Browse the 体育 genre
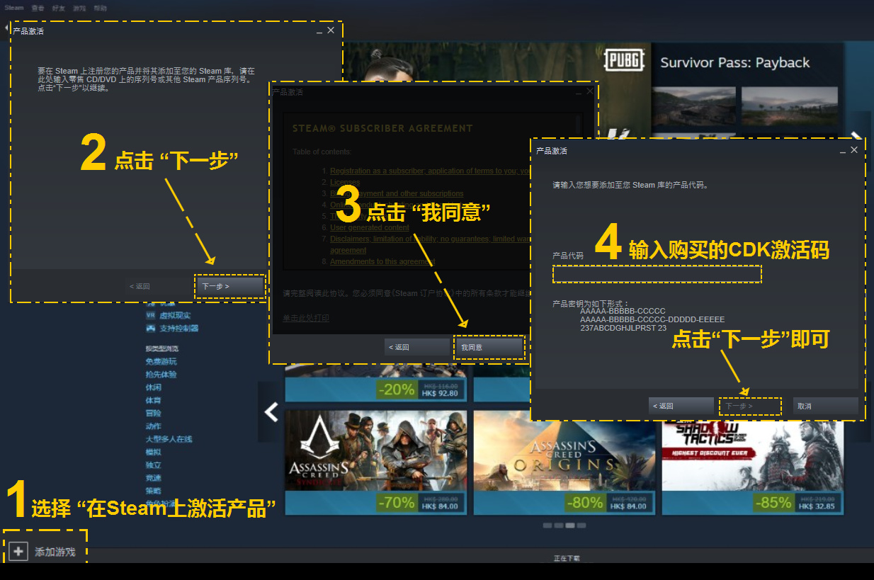Image resolution: width=874 pixels, height=580 pixels. pyautogui.click(x=154, y=400)
